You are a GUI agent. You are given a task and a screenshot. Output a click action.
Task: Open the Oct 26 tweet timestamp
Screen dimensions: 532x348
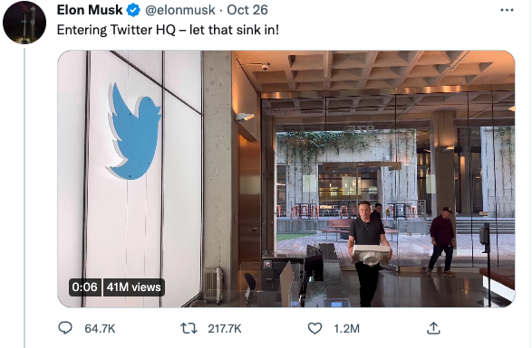(247, 10)
